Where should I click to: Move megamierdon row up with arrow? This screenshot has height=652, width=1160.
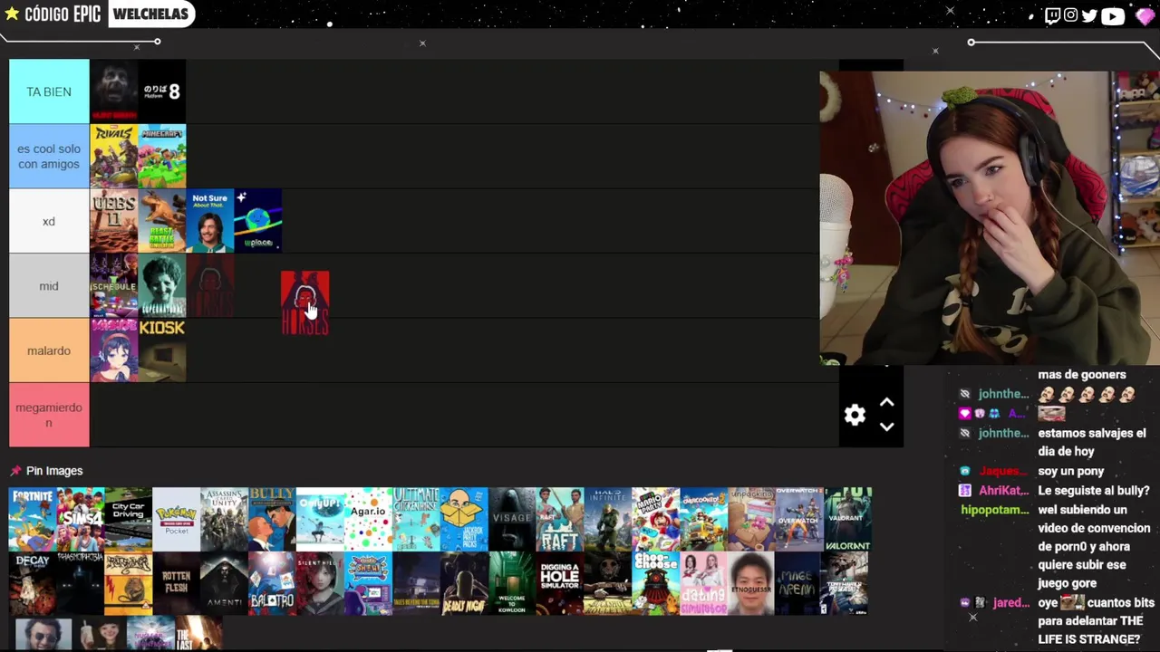point(886,403)
